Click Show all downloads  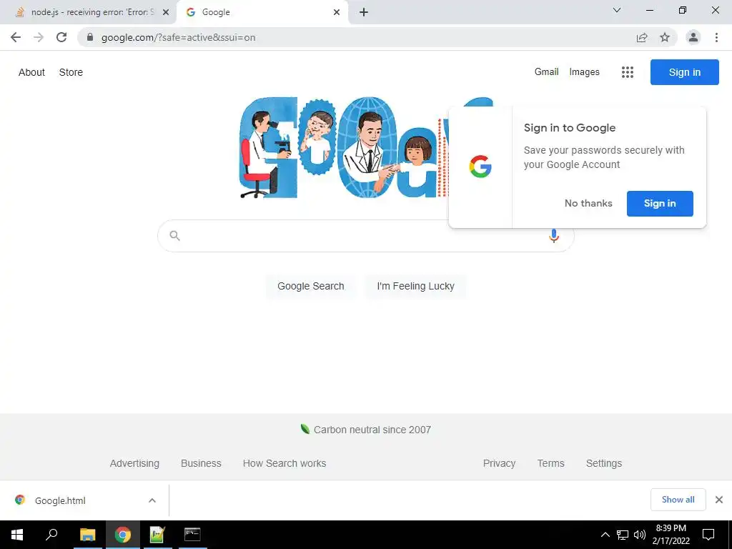pos(678,500)
